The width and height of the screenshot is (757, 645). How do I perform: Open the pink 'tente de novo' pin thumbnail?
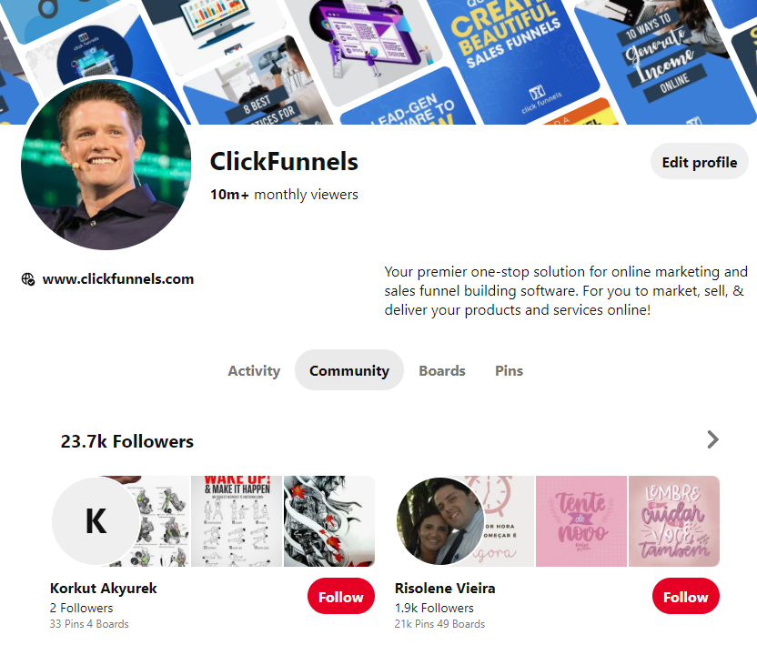[581, 521]
